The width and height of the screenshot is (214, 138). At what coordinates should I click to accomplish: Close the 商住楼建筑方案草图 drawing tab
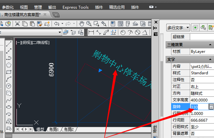click(x=45, y=14)
